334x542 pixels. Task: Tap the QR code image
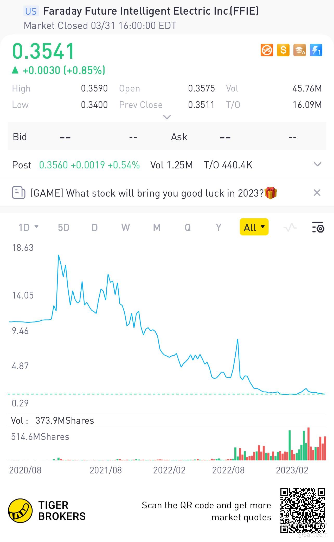tap(303, 511)
